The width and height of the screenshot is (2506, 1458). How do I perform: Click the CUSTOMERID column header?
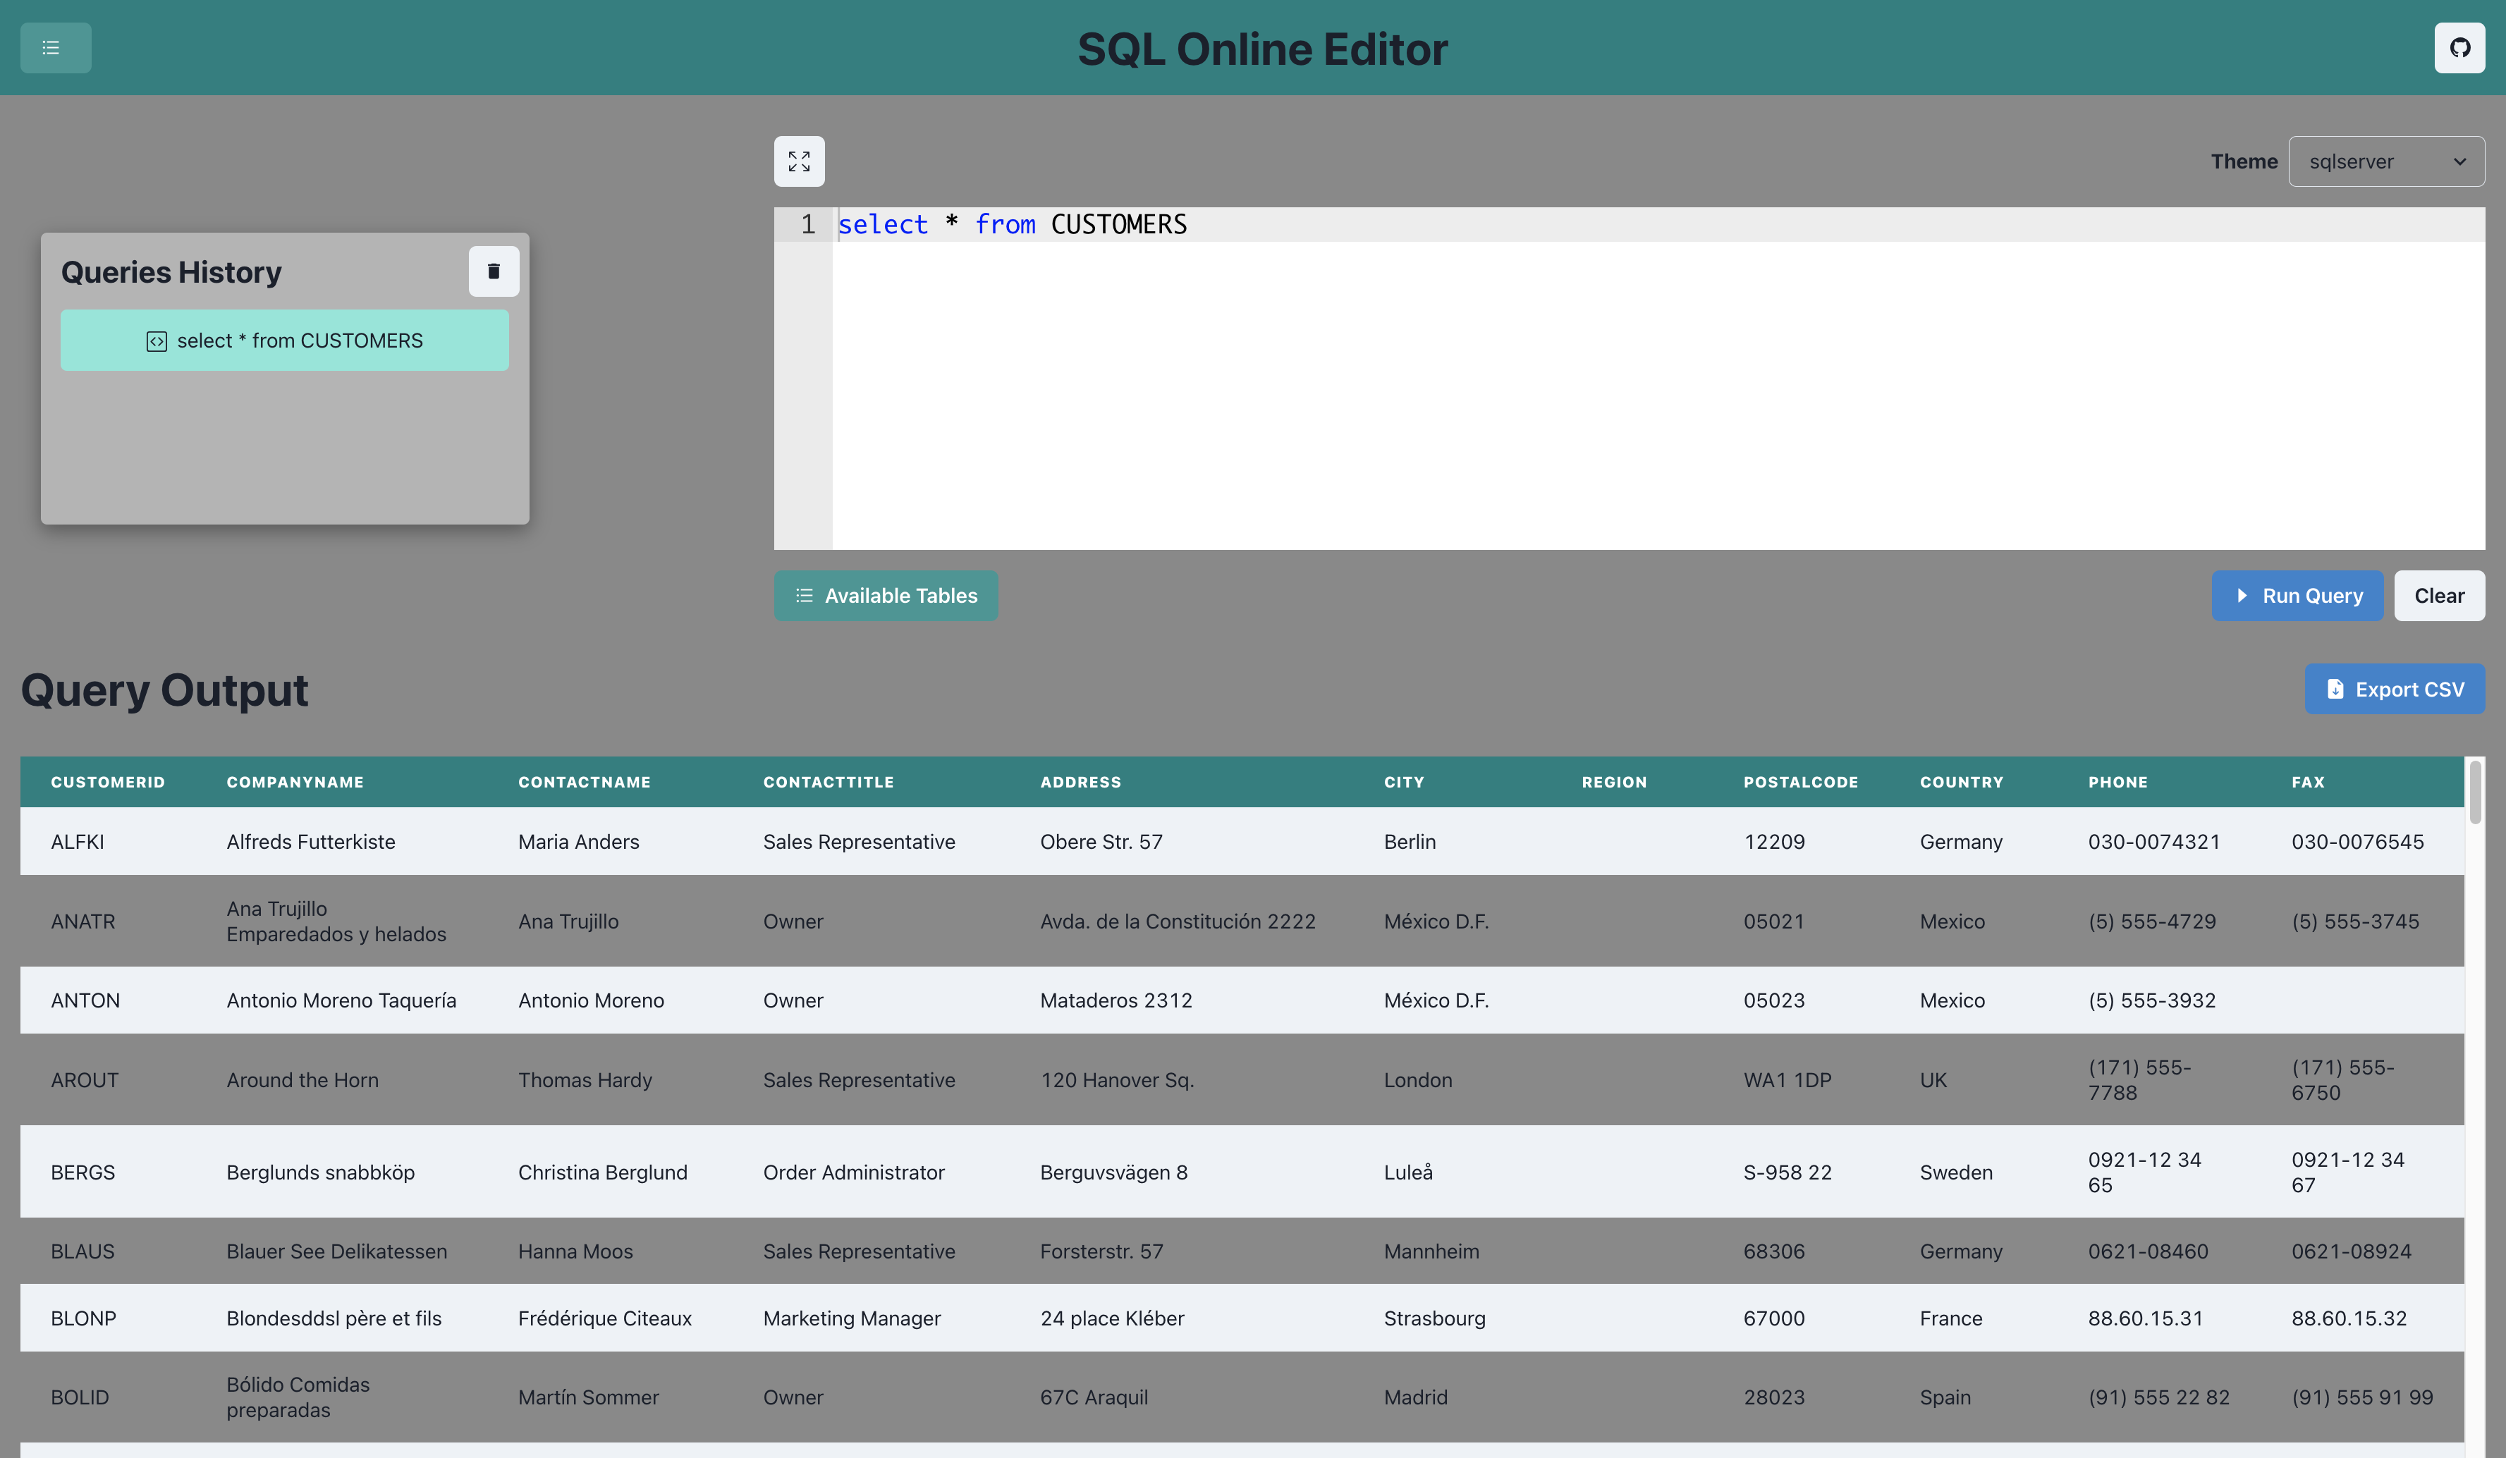[x=107, y=782]
